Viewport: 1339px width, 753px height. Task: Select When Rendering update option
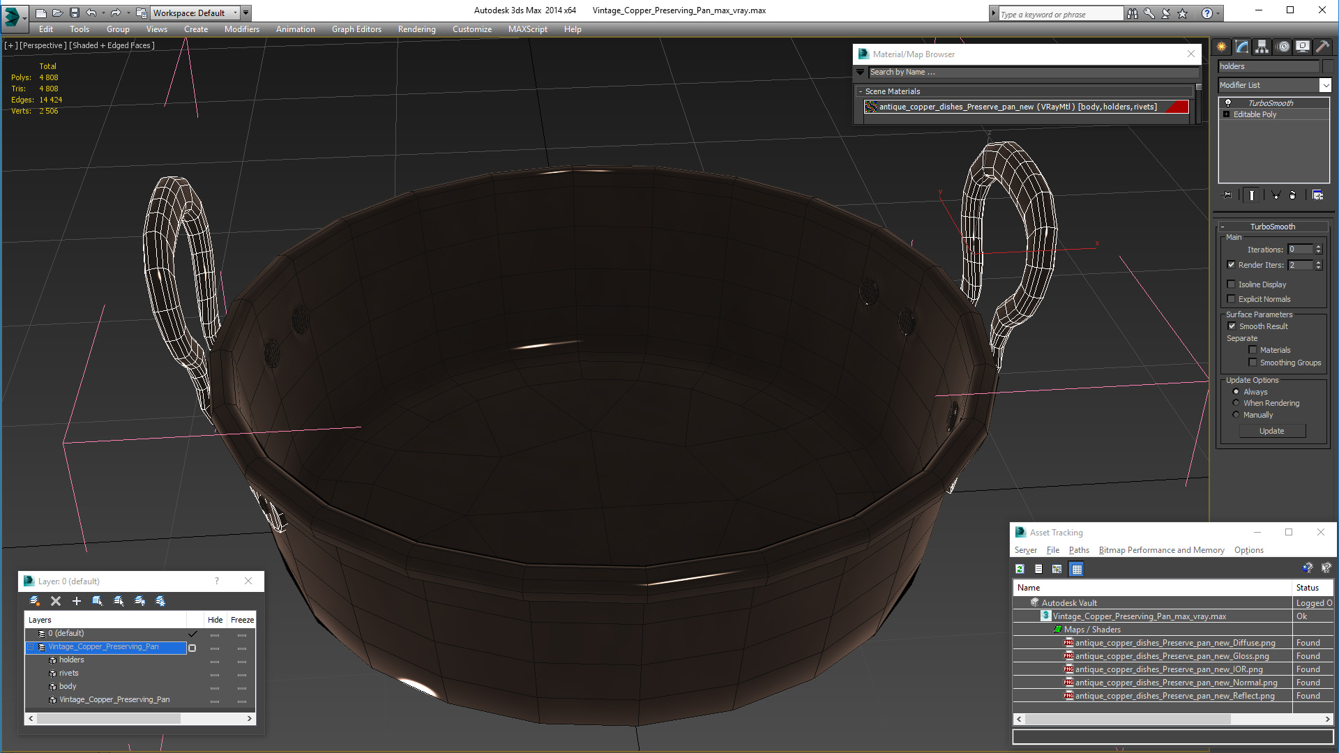[x=1236, y=403]
